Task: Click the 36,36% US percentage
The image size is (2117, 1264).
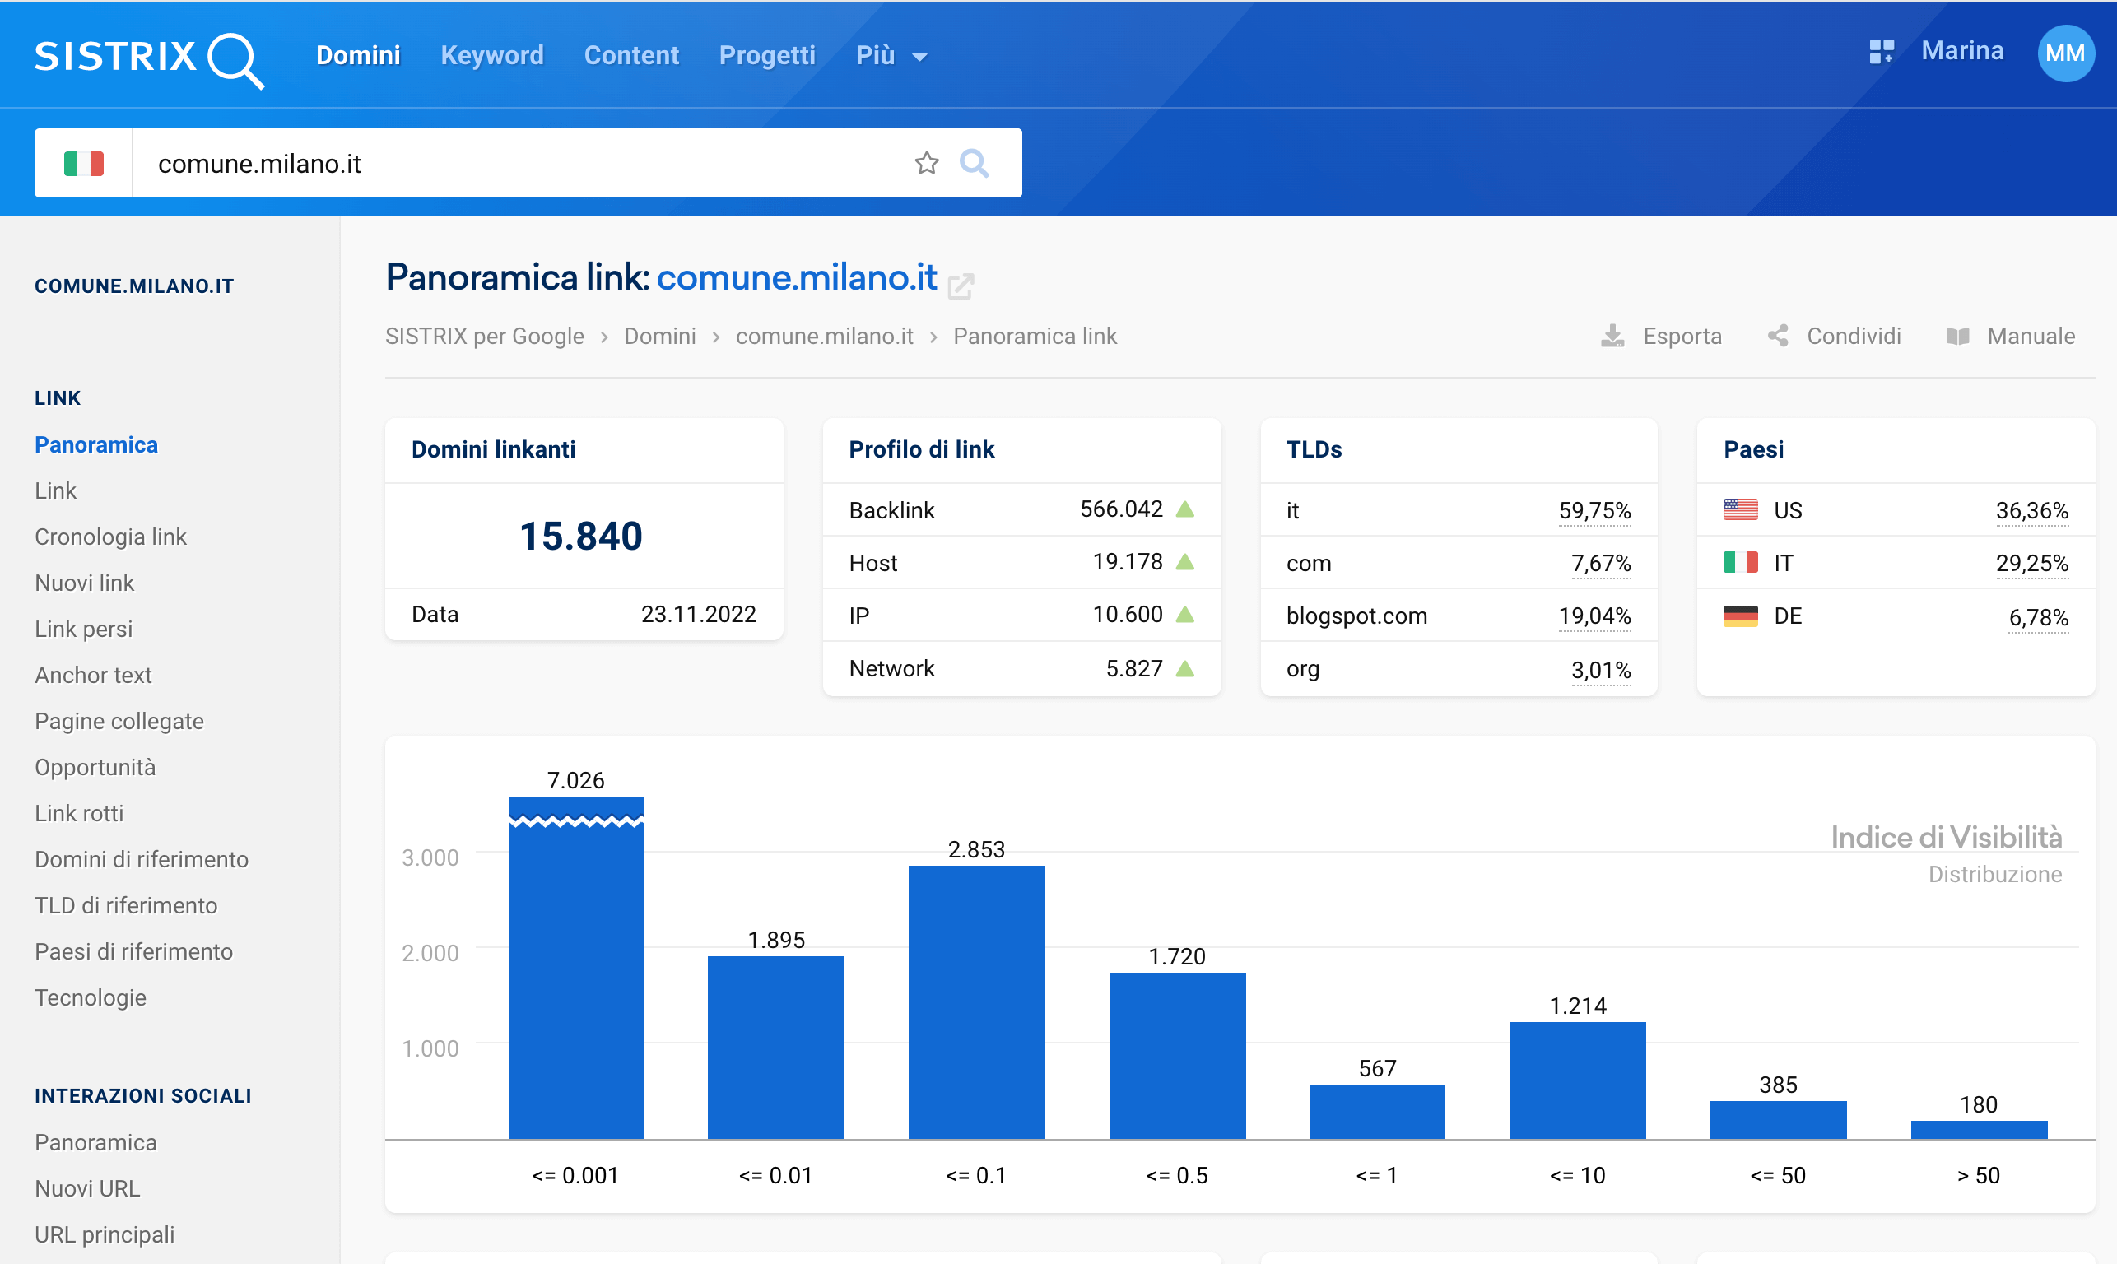Action: coord(2031,510)
